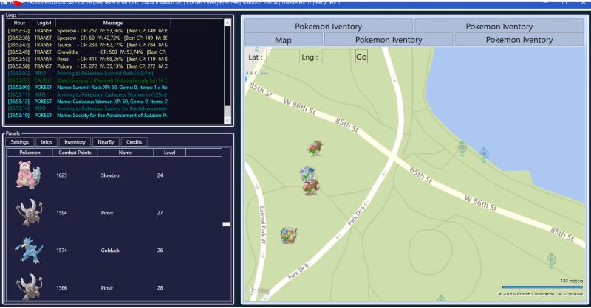Switch to the Infos tab
This screenshot has height=308, width=591.
tap(46, 141)
